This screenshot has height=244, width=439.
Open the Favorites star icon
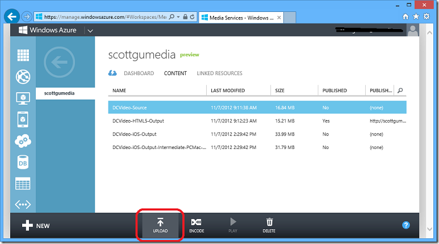click(416, 16)
